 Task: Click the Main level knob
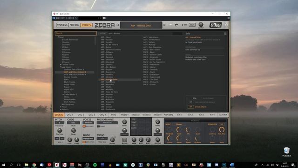click(x=134, y=140)
